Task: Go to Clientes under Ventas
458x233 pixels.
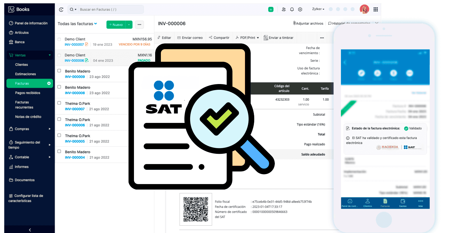Action: 21,65
